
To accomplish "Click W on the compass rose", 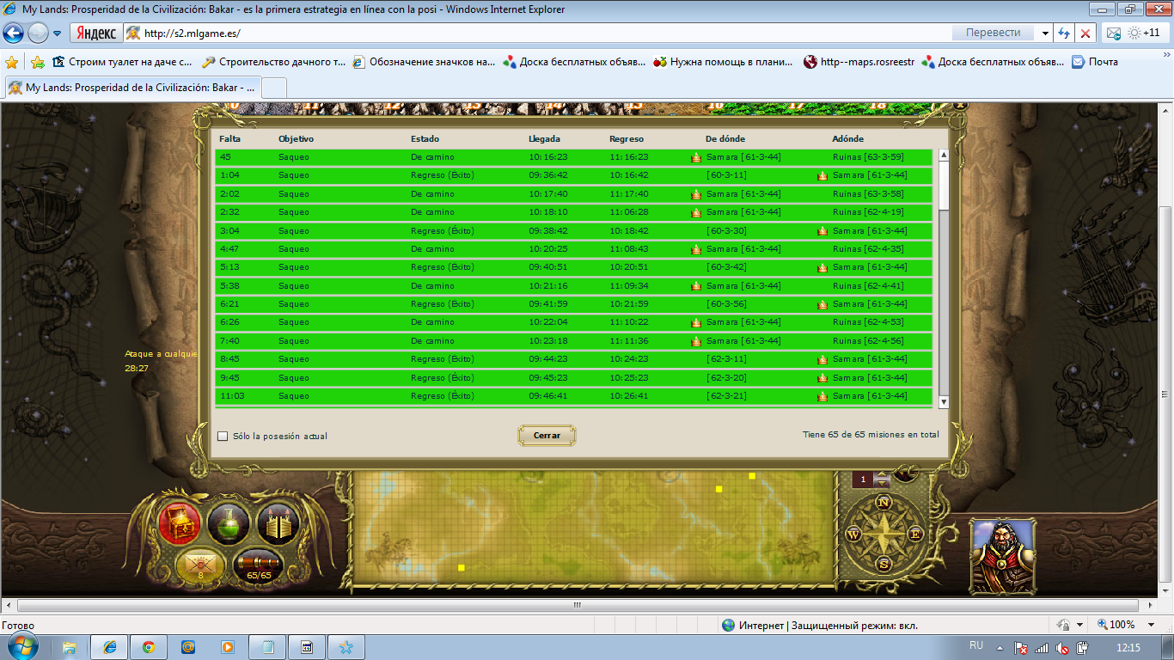I will 853,534.
